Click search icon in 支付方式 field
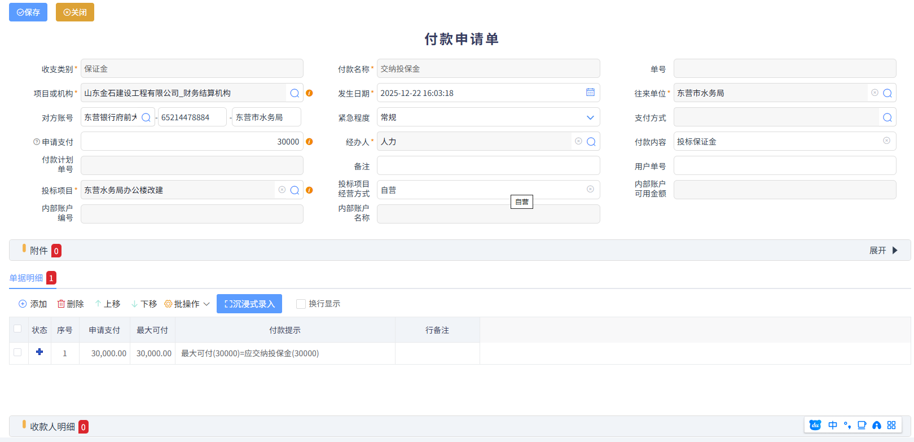 pos(887,117)
